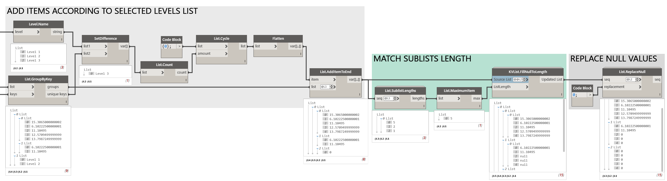This screenshot has height=181, width=667.
Task: Click 'unique keys' output on List.GroupByKey
Action: [x=57, y=94]
